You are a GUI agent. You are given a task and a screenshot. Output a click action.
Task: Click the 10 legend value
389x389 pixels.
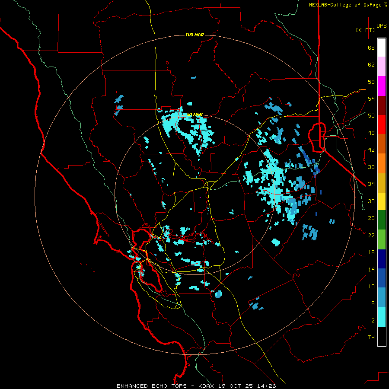pos(371,286)
